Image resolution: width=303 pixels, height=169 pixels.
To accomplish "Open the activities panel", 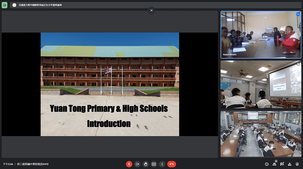I will tap(290, 164).
